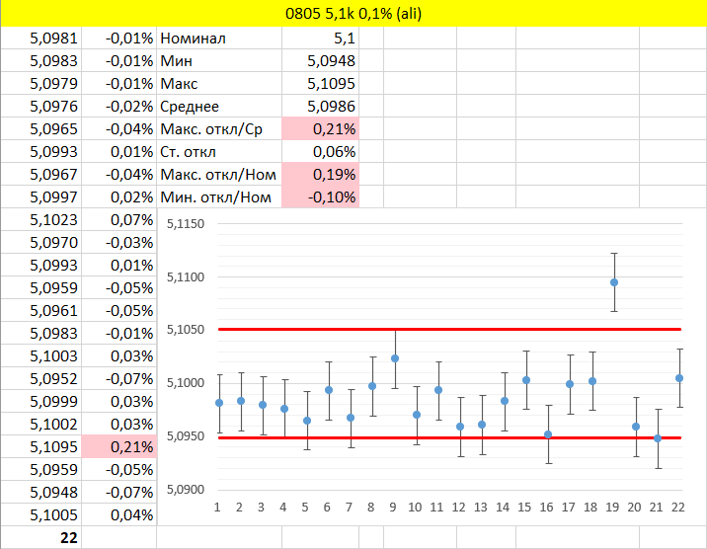Select the "Ст. откл" value 0,06%
Image resolution: width=707 pixels, height=549 pixels.
[320, 152]
